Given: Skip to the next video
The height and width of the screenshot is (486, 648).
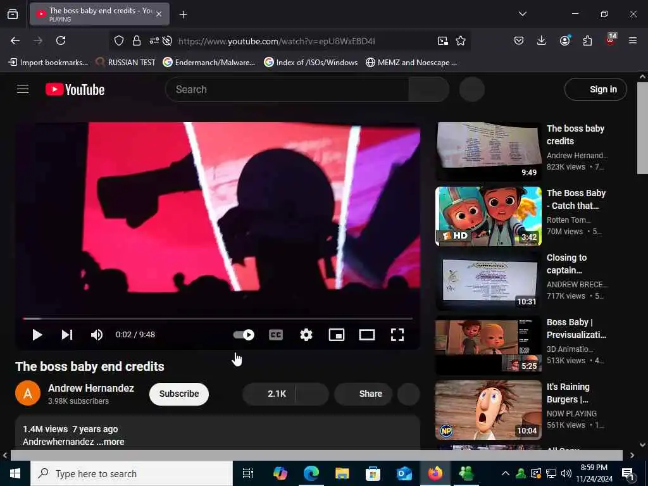Looking at the screenshot, I should click(x=67, y=335).
